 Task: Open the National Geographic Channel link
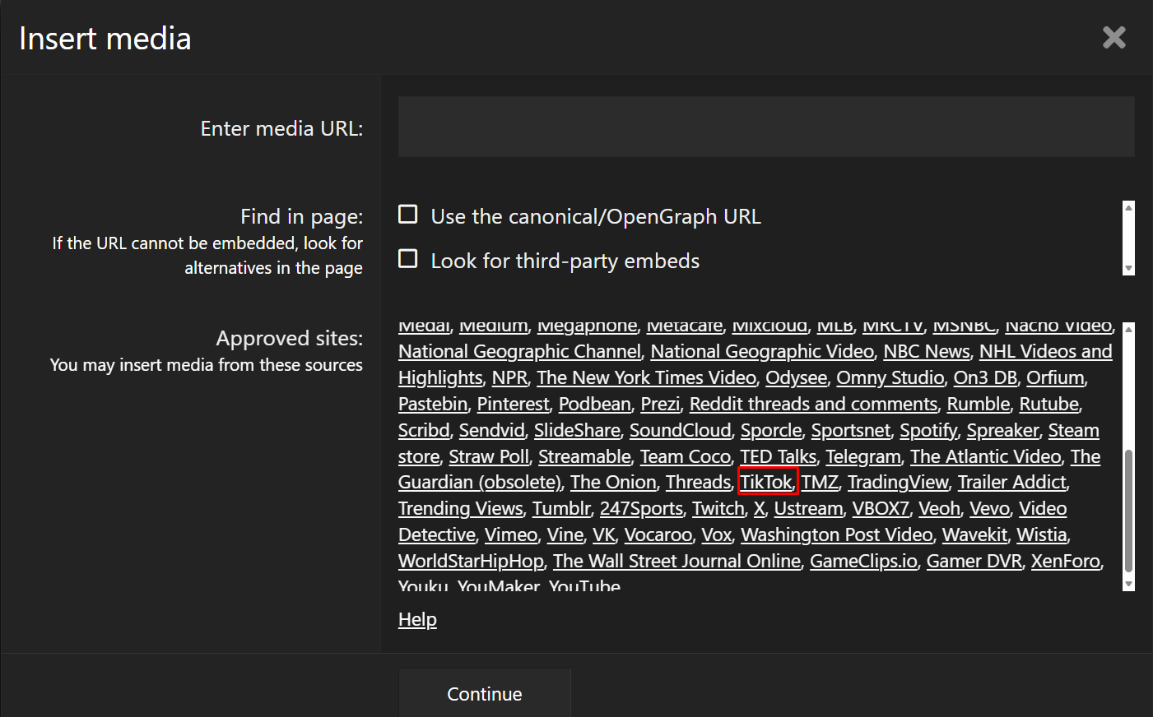(519, 352)
